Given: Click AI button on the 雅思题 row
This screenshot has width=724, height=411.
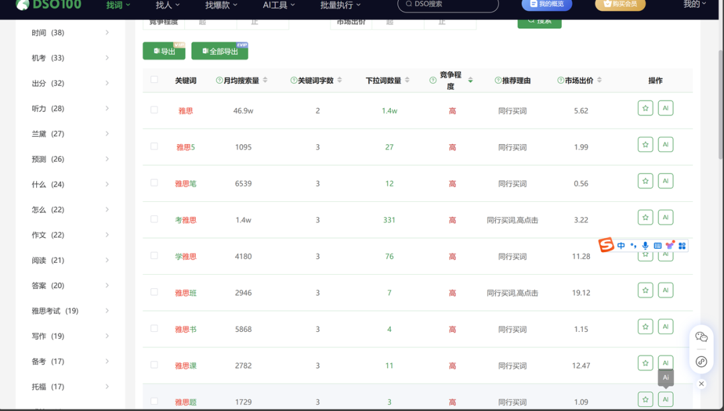Looking at the screenshot, I should click(x=665, y=398).
